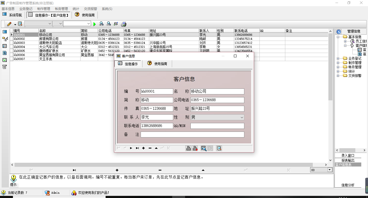Click the minus delete record icon in dialog
Viewport: 368px width, 198px height.
[x=150, y=148]
